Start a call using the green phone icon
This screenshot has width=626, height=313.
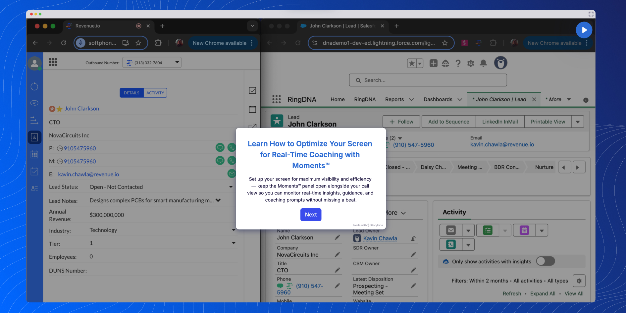(x=232, y=147)
